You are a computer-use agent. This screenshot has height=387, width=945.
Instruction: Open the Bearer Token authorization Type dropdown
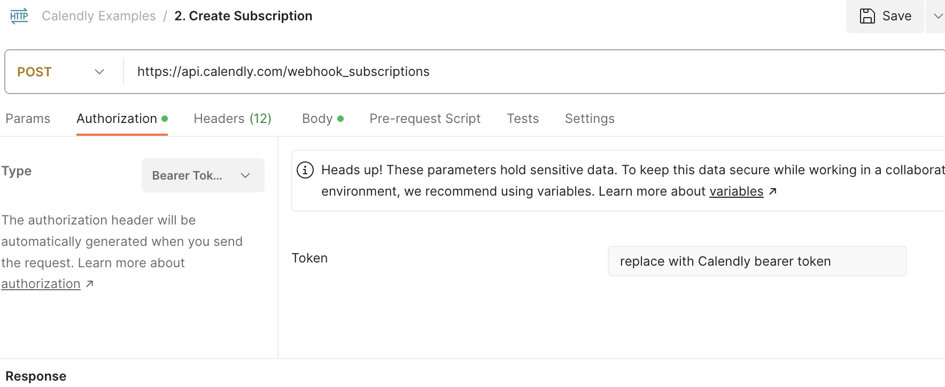(x=203, y=175)
